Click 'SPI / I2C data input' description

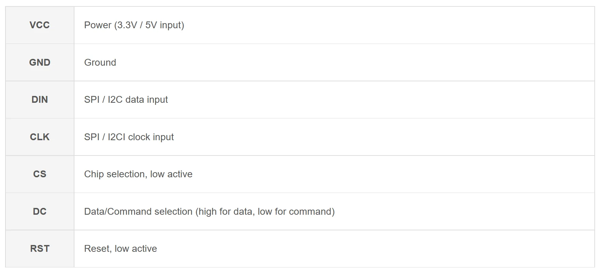(x=126, y=100)
